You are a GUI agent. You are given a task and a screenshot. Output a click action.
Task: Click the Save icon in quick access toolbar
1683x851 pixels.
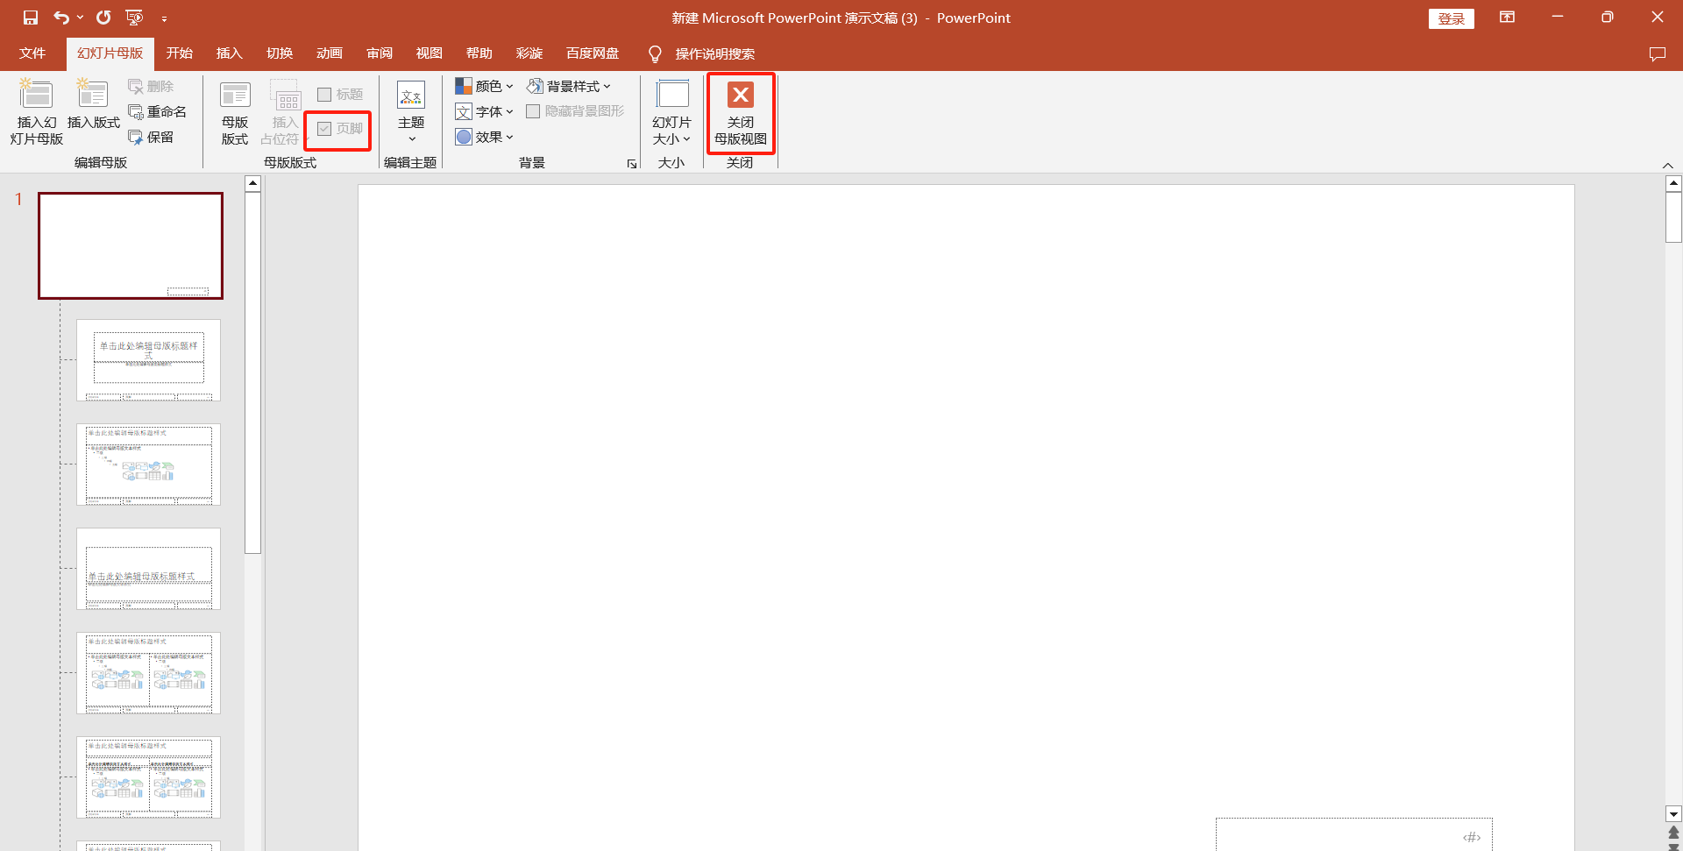(x=31, y=18)
